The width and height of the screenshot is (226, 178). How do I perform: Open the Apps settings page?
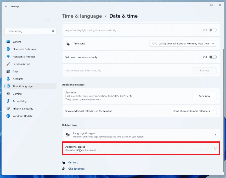click(x=16, y=71)
